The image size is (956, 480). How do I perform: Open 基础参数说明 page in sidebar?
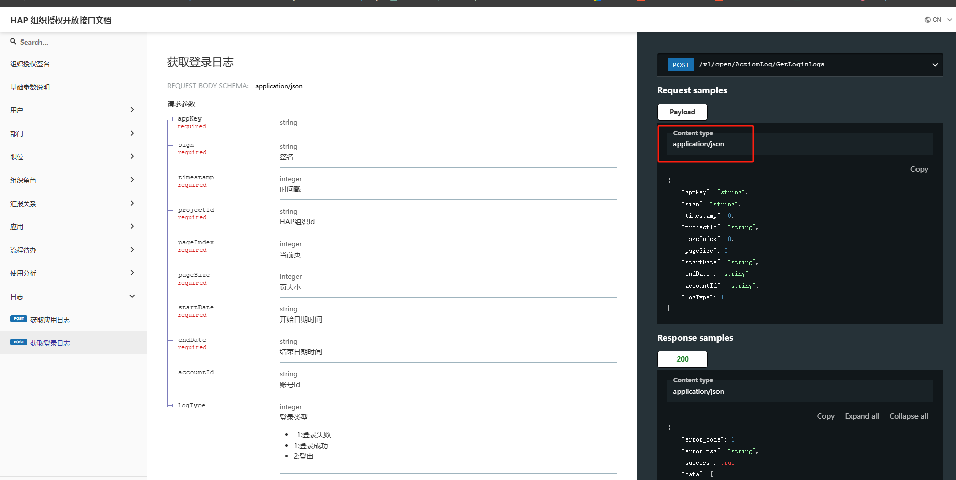pyautogui.click(x=30, y=87)
